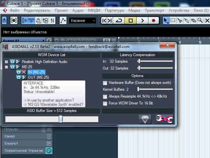The image size is (210, 158).
Task: Toggle power button for OUT (ME-25)
Action: [x=19, y=77]
